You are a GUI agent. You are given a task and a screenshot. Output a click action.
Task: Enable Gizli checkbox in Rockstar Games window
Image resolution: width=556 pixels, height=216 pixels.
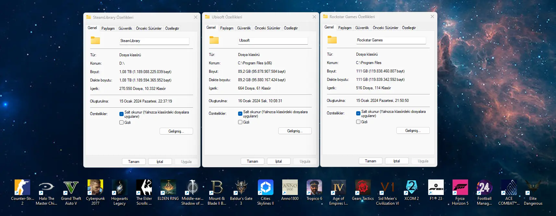(358, 122)
